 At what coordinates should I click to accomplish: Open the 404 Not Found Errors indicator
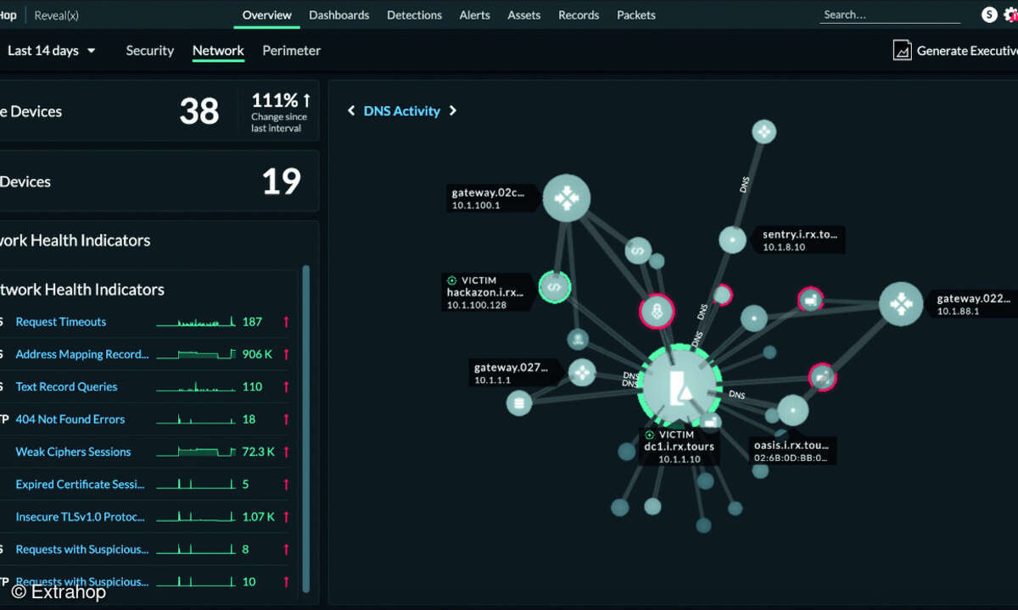70,419
